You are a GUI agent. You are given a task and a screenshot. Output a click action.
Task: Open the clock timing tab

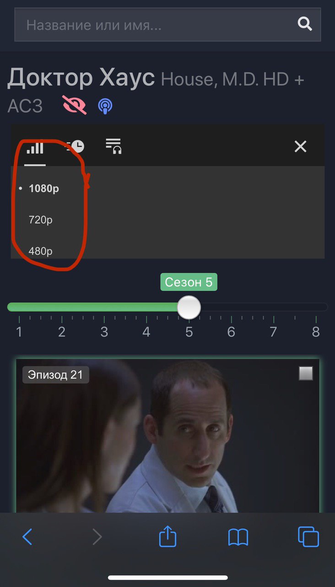[x=75, y=147]
